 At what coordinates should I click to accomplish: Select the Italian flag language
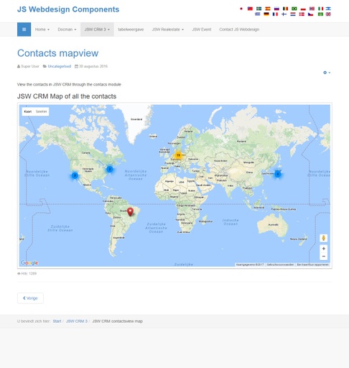tap(320, 9)
